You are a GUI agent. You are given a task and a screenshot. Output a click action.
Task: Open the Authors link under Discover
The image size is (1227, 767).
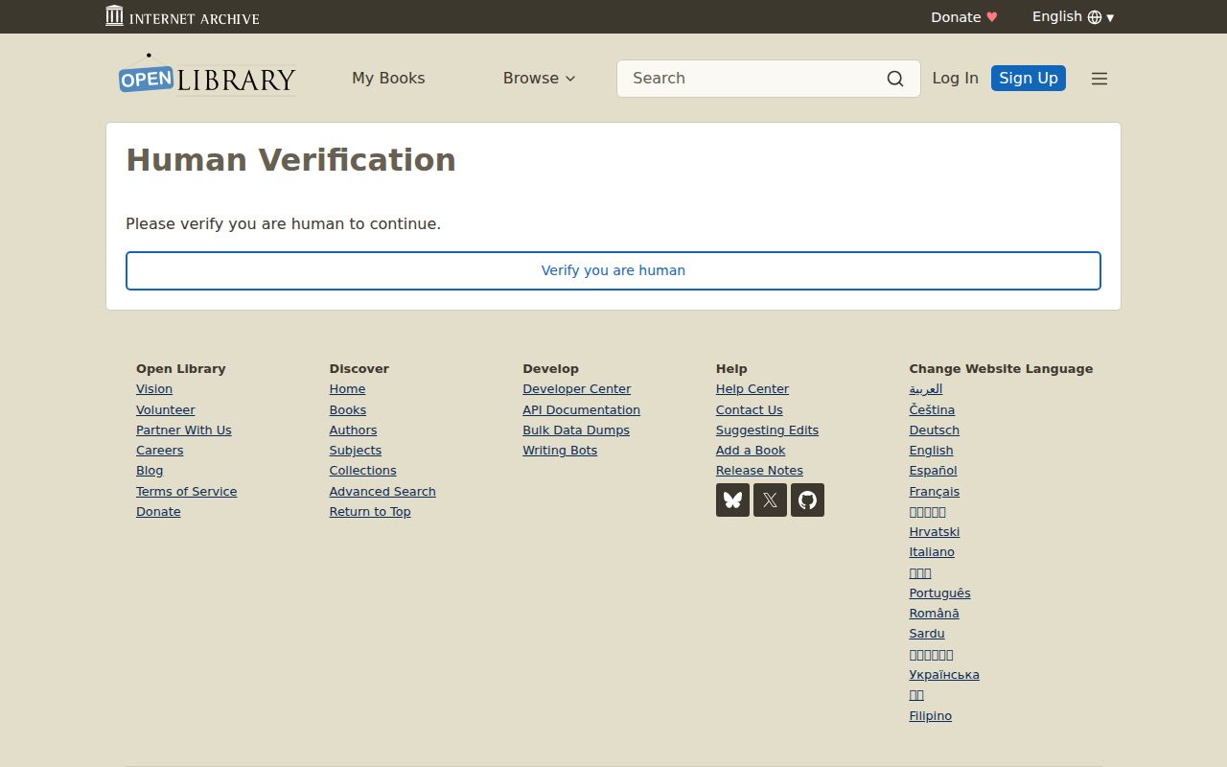(354, 430)
